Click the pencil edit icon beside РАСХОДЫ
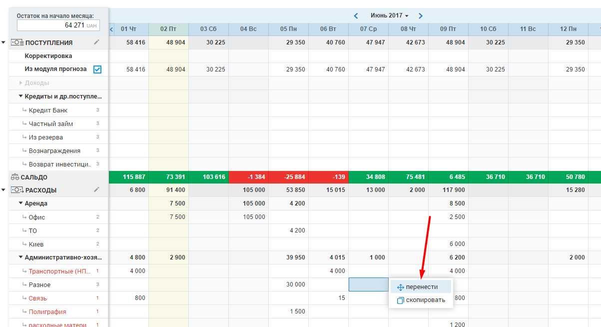601x327 pixels. (x=97, y=190)
